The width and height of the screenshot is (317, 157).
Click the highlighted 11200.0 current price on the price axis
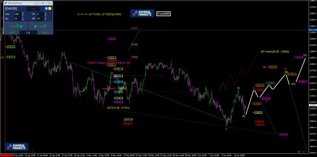pyautogui.click(x=313, y=105)
